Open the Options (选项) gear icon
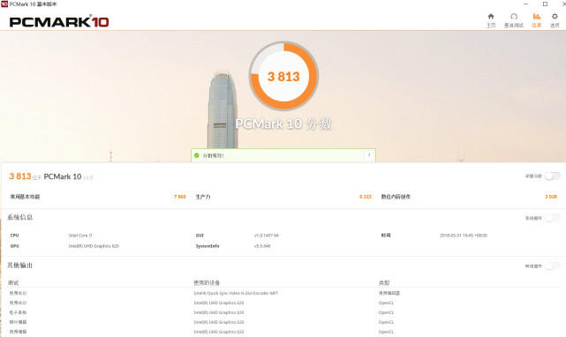Image resolution: width=566 pixels, height=337 pixels. click(x=555, y=20)
